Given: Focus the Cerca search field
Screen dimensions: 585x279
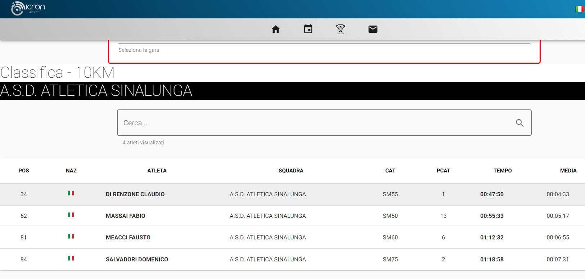Looking at the screenshot, I should click(x=324, y=123).
